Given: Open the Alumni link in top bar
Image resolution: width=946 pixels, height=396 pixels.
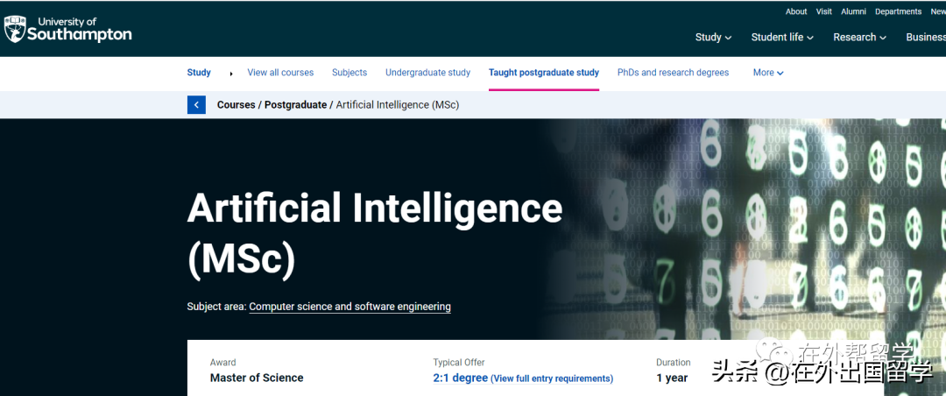Looking at the screenshot, I should click(853, 11).
